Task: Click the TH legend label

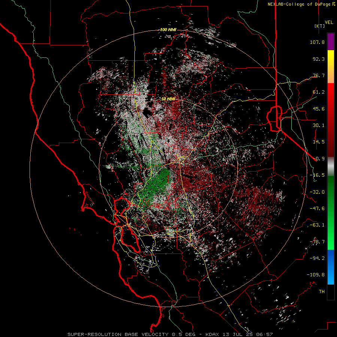Action: point(322,292)
